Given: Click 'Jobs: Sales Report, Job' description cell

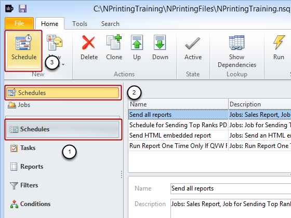Looking at the screenshot, I should pyautogui.click(x=260, y=115).
